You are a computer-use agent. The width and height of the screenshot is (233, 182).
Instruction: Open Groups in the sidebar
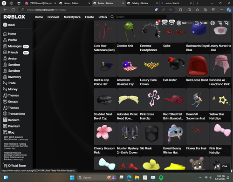click(x=10, y=101)
